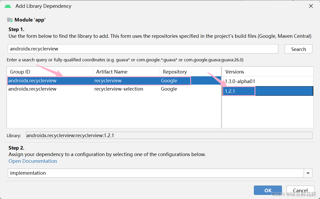The height and width of the screenshot is (199, 320).
Task: Click the Android Studio logo icon
Action: pos(8,6)
